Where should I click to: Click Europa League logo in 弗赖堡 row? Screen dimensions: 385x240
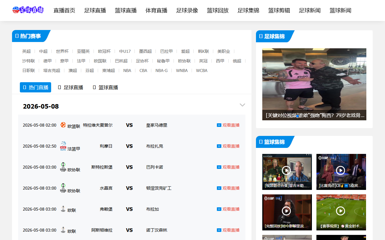tap(63, 209)
